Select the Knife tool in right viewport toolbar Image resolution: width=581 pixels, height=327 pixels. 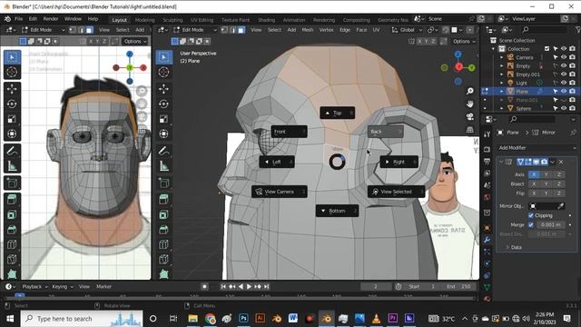[163, 259]
